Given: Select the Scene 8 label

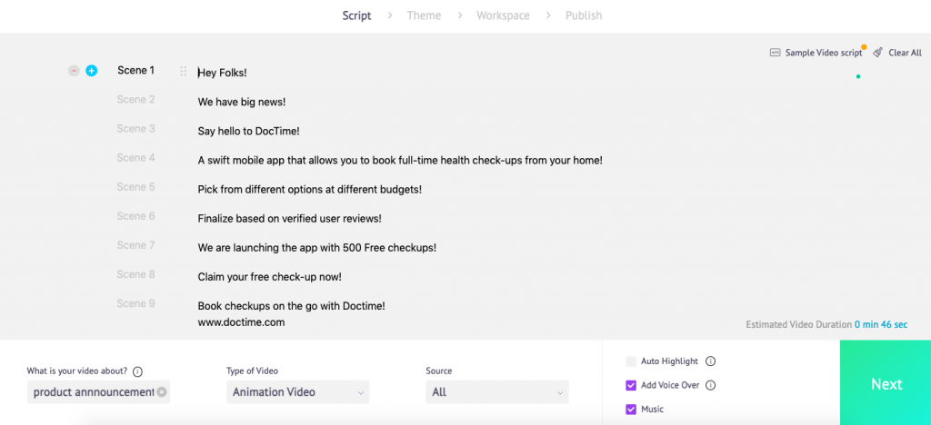Looking at the screenshot, I should tap(136, 274).
